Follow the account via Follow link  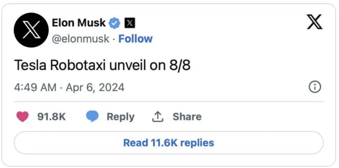coord(135,39)
